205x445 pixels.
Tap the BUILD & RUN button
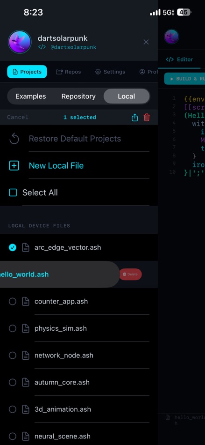tap(184, 79)
